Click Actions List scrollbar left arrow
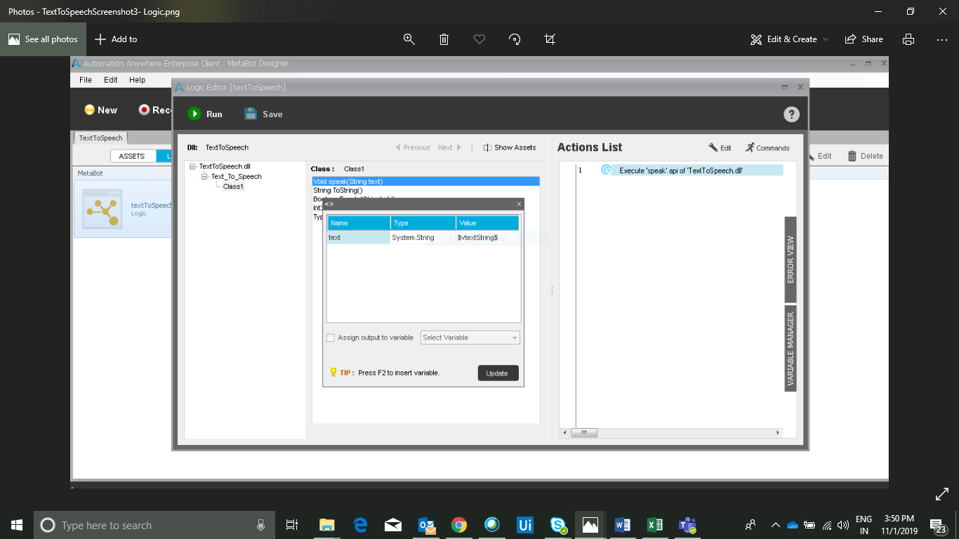959x539 pixels. click(566, 432)
